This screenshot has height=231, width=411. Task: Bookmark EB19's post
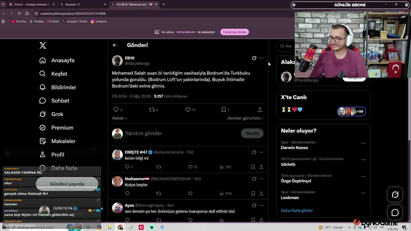pyautogui.click(x=224, y=110)
